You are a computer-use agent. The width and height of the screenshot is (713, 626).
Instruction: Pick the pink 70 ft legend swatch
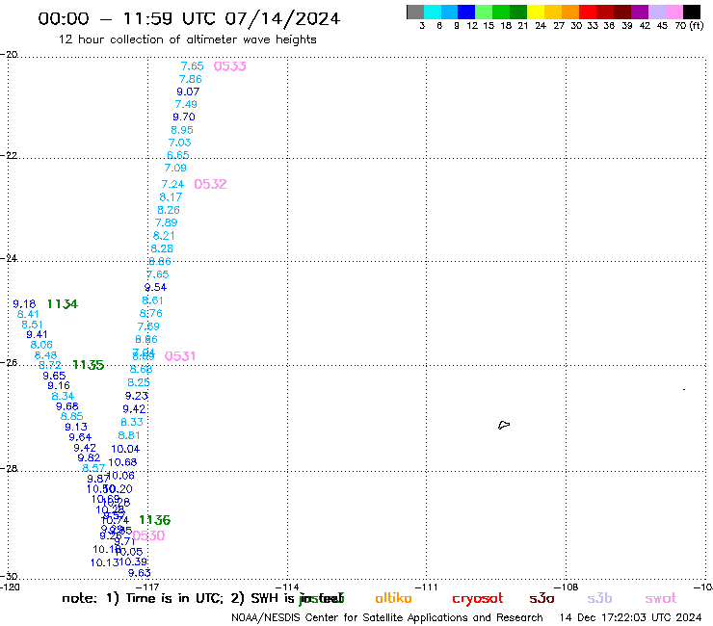(673, 12)
